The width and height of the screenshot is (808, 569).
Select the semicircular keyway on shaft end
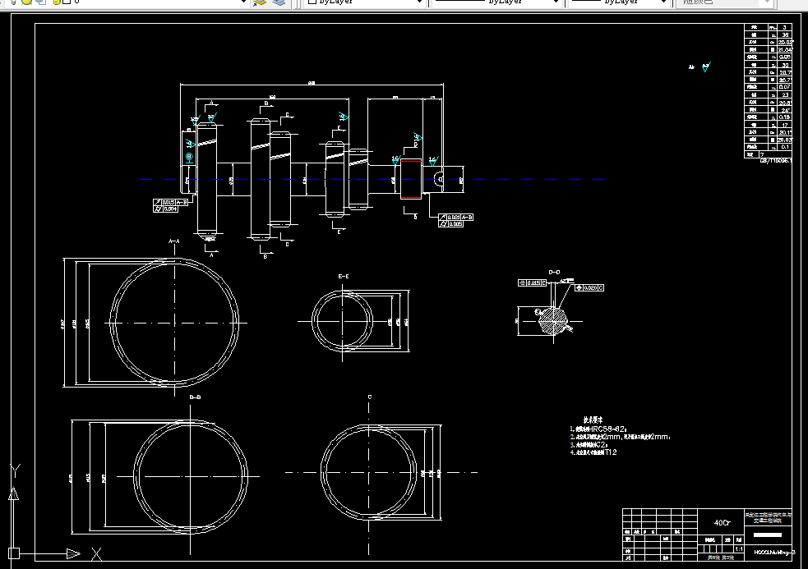[439, 179]
